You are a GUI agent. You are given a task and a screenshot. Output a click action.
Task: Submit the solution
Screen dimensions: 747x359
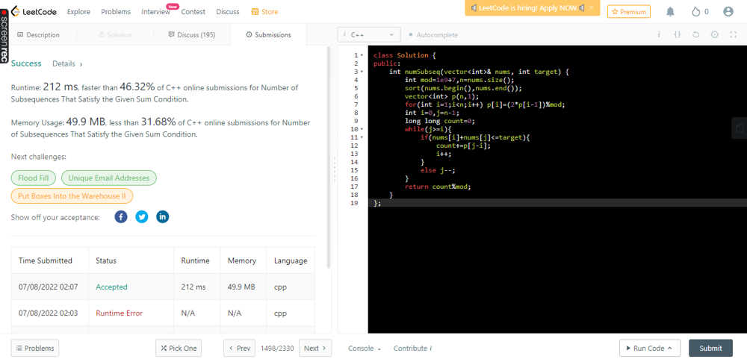click(710, 349)
